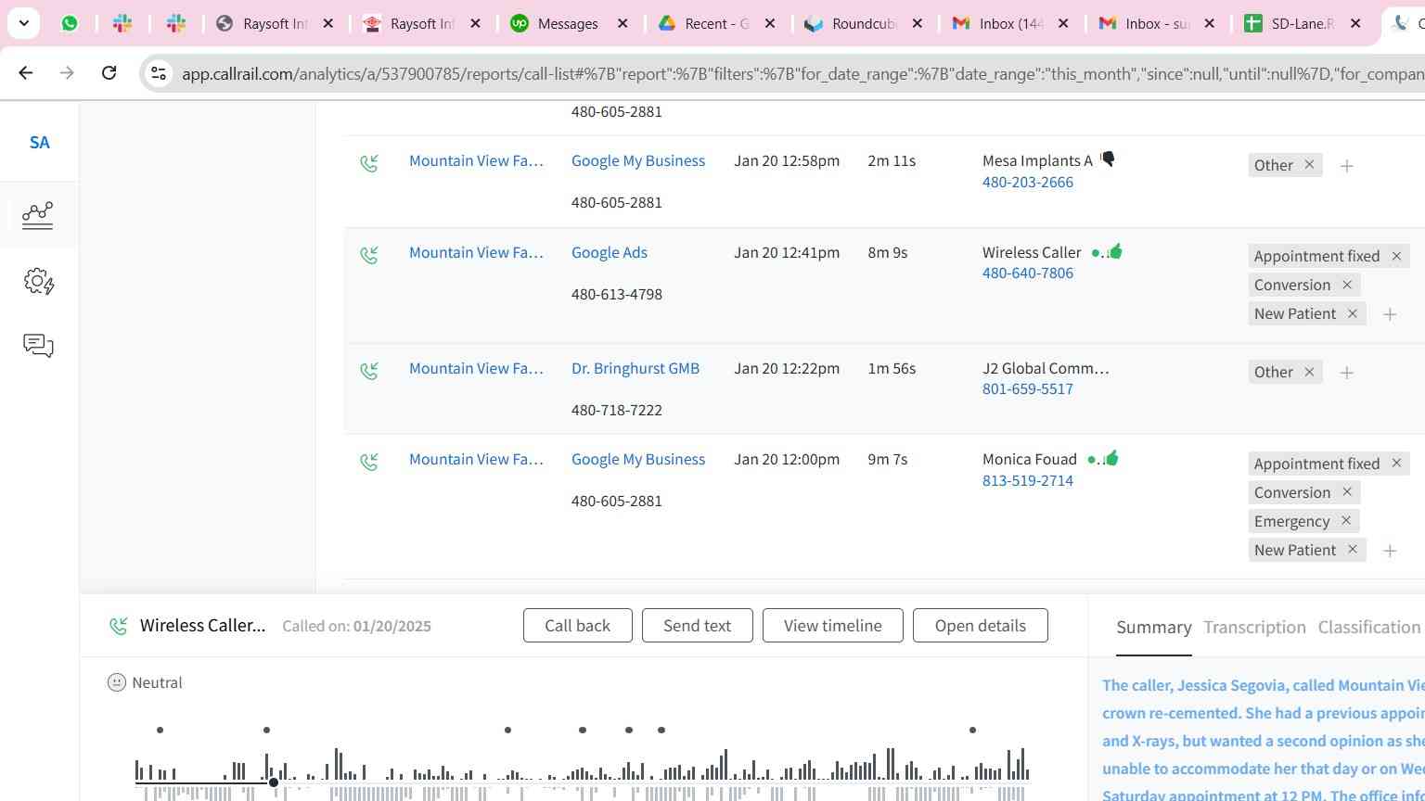Open Dr. Bringhurst GMB source link

[635, 368]
